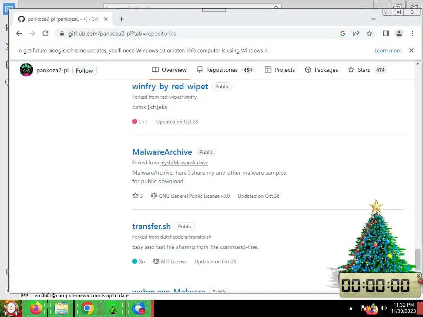Click the 'dsfok,[ldf,[eks' description text
Viewport: 423px width, 317px height.
pyautogui.click(x=150, y=107)
